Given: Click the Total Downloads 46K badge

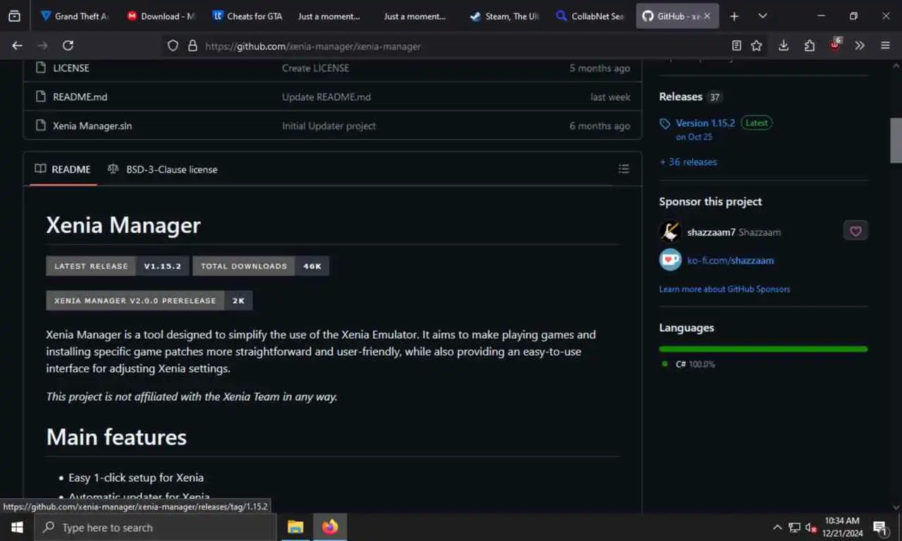Looking at the screenshot, I should pos(261,266).
